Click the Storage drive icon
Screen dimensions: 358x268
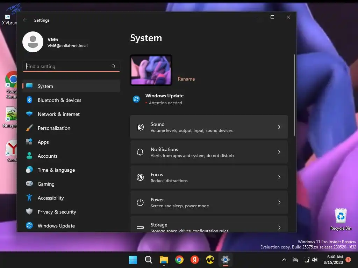pyautogui.click(x=140, y=228)
